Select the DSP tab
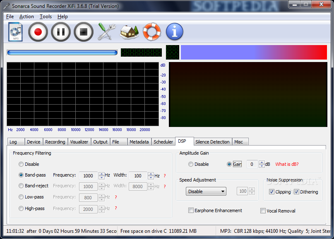This screenshot has width=334, height=239. (184, 141)
